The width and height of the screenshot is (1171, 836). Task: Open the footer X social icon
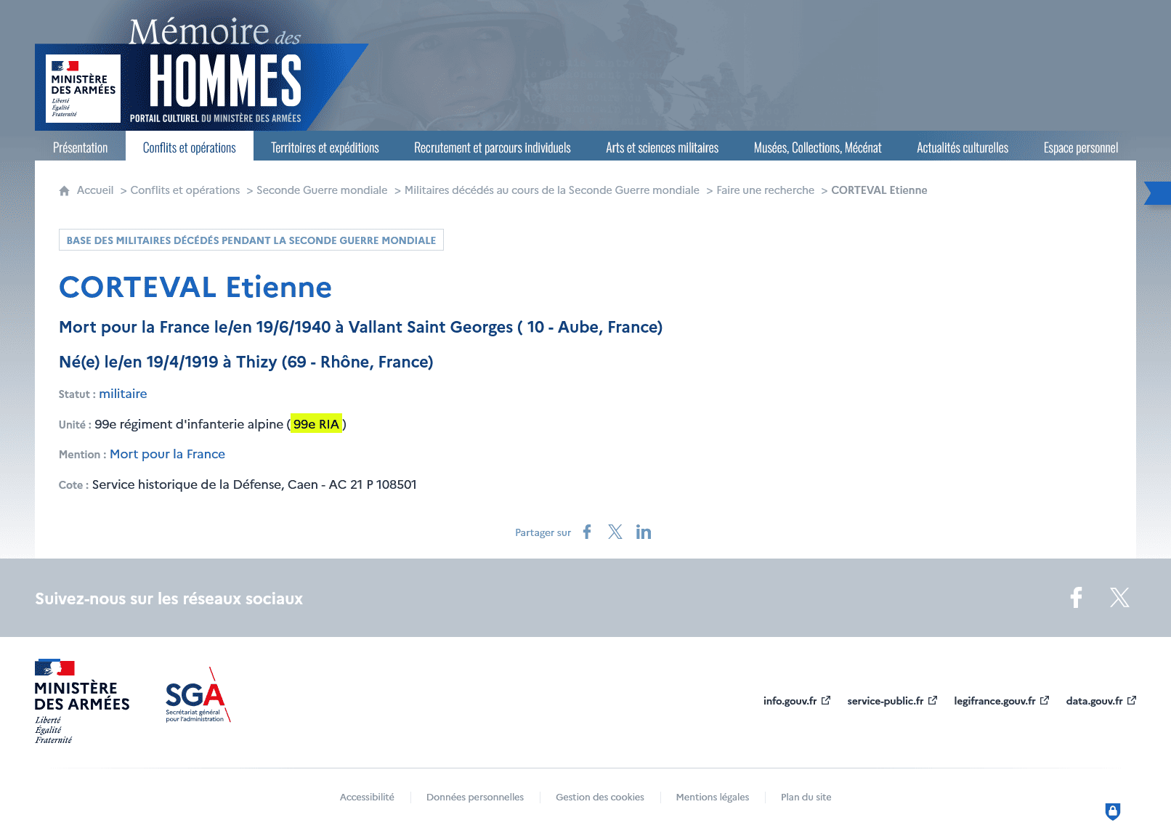[1119, 598]
